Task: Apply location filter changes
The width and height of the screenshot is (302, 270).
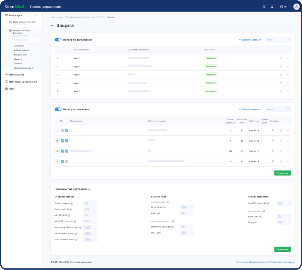Action: coord(283,173)
